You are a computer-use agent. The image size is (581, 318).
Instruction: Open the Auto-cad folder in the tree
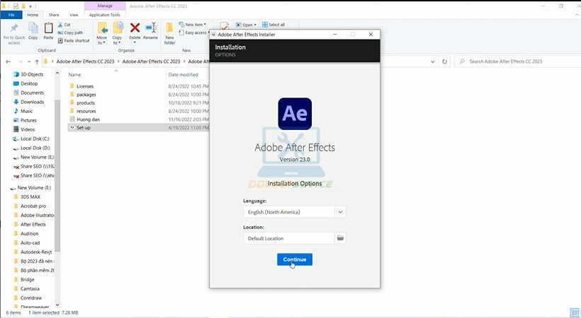point(30,243)
